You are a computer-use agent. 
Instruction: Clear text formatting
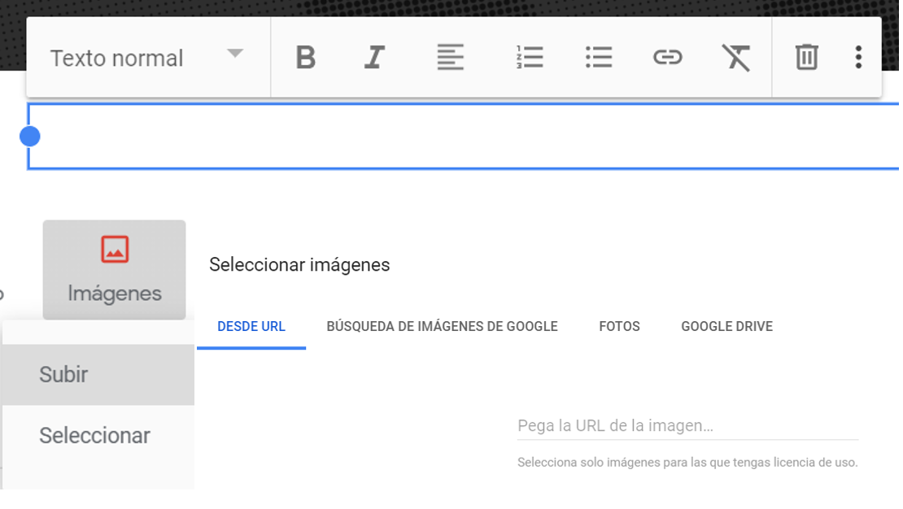(x=736, y=58)
